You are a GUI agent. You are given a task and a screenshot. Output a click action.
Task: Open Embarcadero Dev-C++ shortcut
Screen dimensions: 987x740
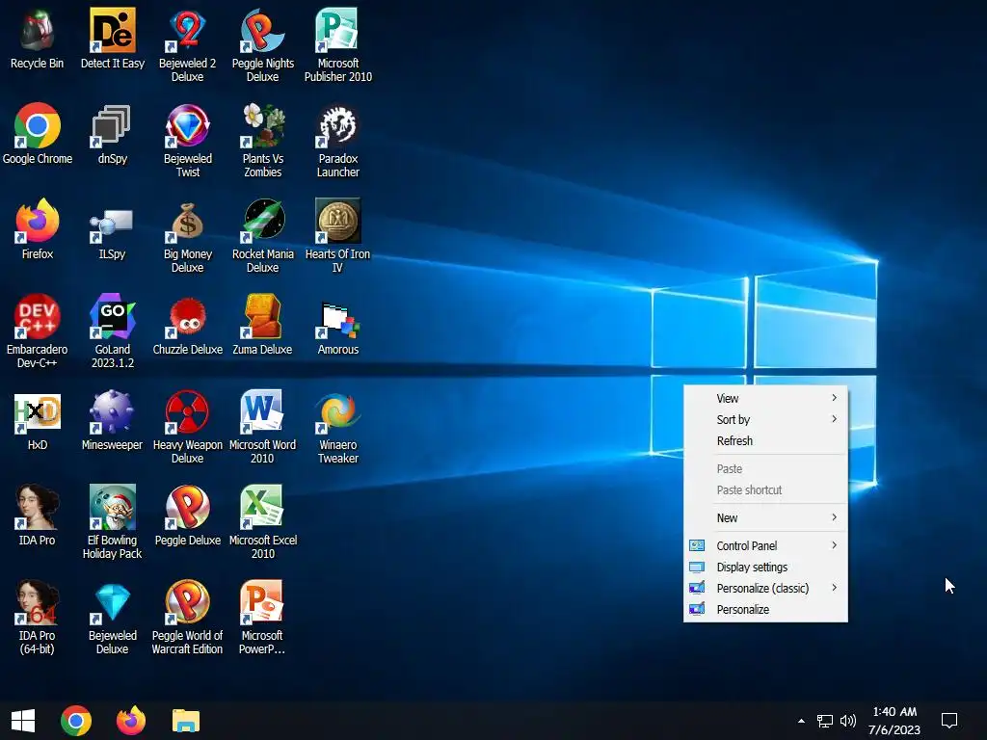pyautogui.click(x=38, y=331)
